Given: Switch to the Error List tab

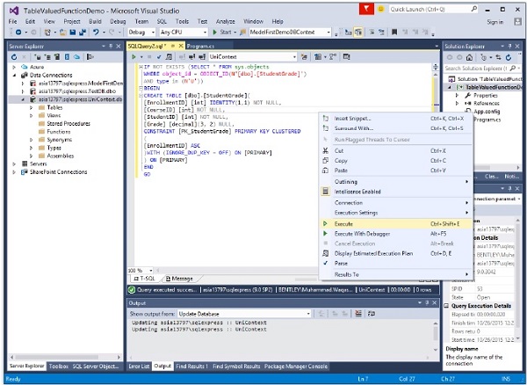Looking at the screenshot, I should [140, 365].
